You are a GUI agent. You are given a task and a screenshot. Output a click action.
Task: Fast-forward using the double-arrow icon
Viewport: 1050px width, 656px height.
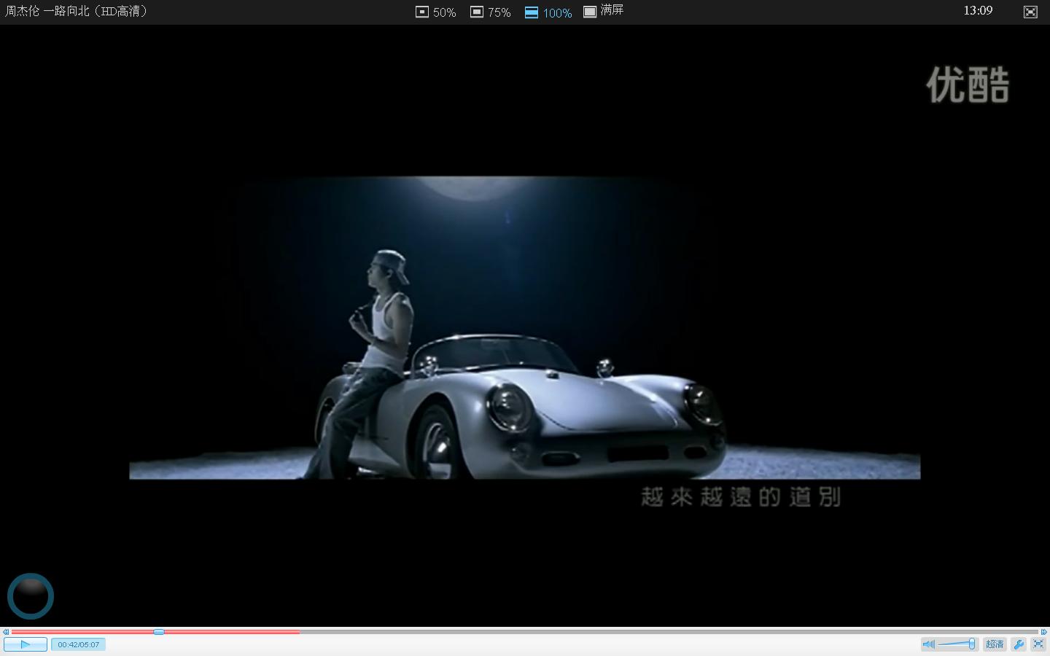point(1043,632)
